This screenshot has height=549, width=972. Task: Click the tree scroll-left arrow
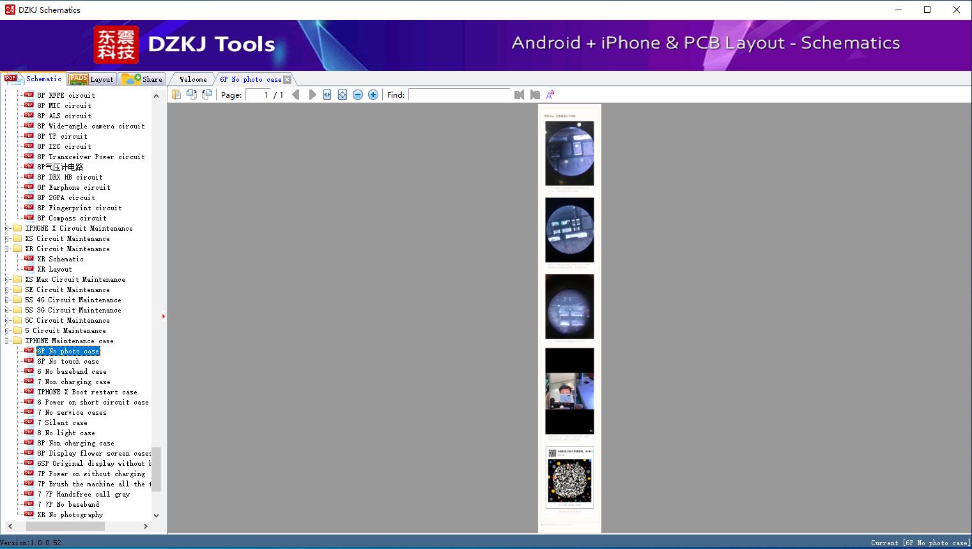(x=10, y=526)
